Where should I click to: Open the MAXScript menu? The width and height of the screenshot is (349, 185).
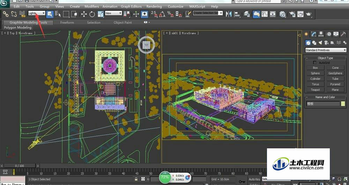click(x=197, y=6)
